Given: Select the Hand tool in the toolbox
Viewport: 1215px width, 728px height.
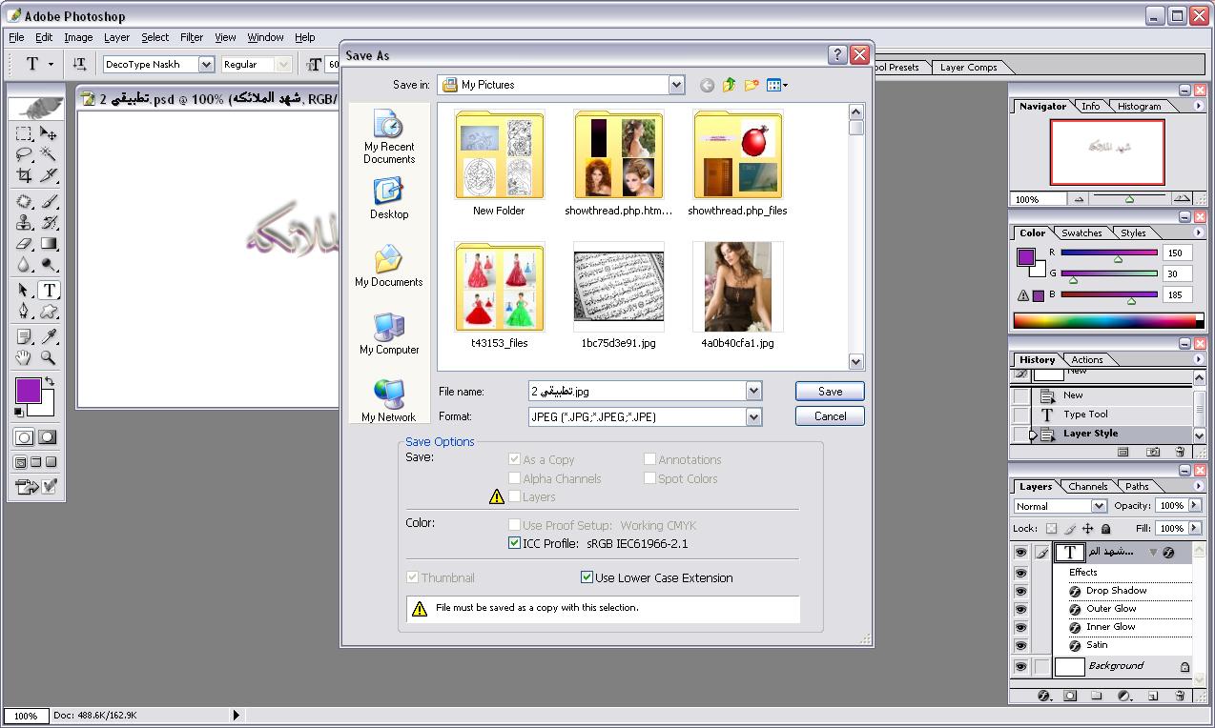Looking at the screenshot, I should [x=24, y=358].
